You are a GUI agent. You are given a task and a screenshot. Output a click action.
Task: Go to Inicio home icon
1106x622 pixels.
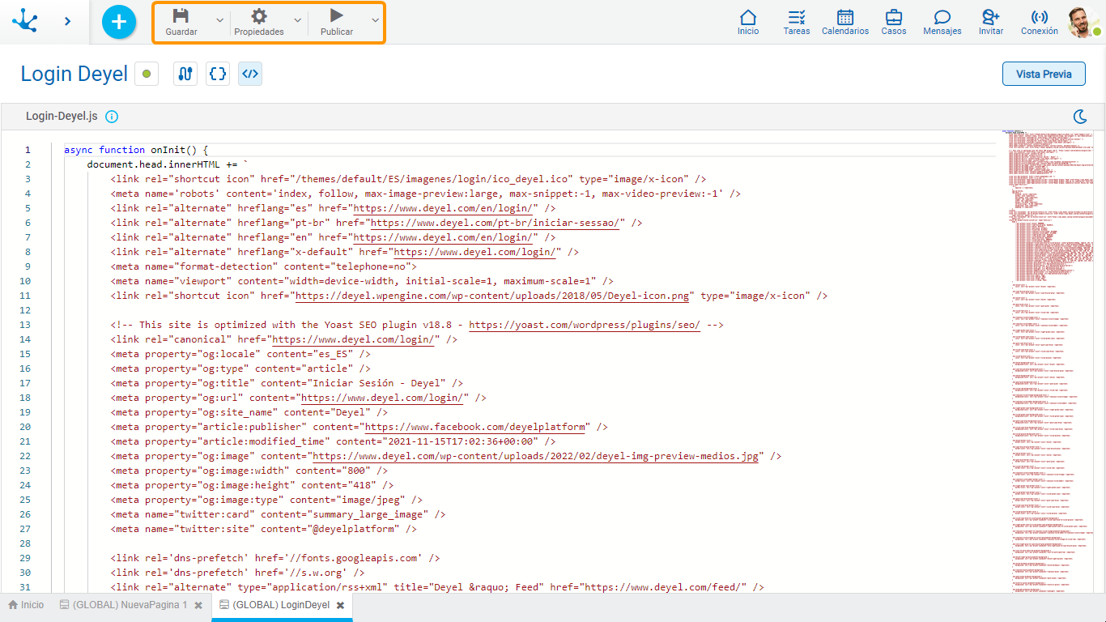click(748, 17)
